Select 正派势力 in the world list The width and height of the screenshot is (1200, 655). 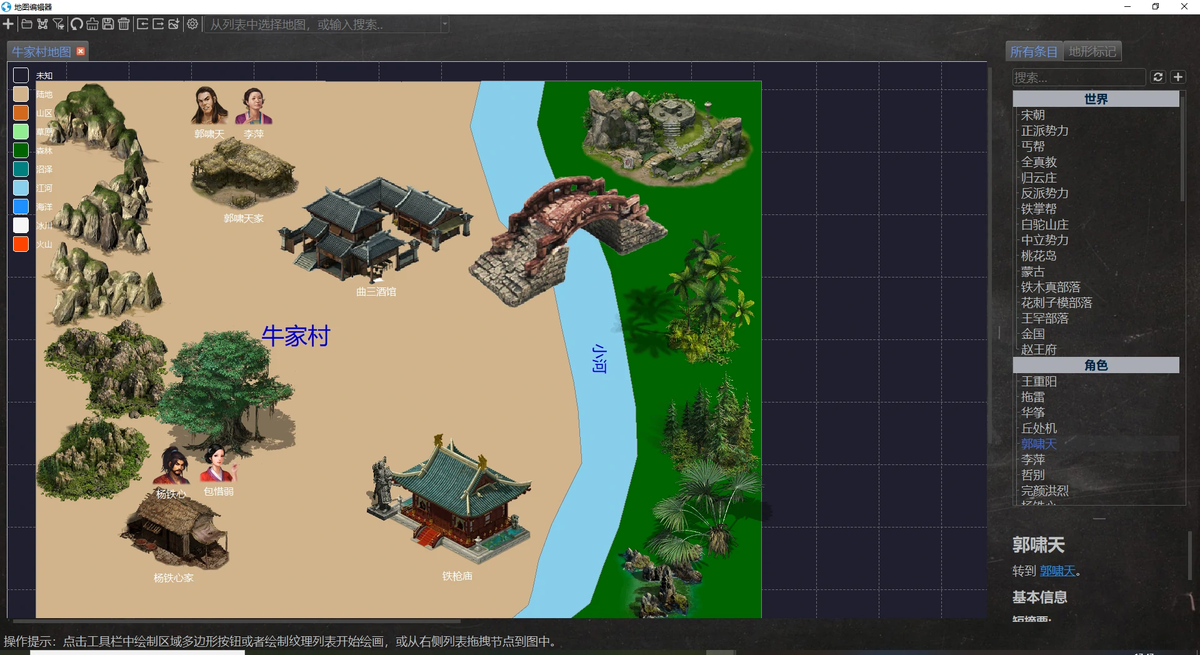[1045, 131]
